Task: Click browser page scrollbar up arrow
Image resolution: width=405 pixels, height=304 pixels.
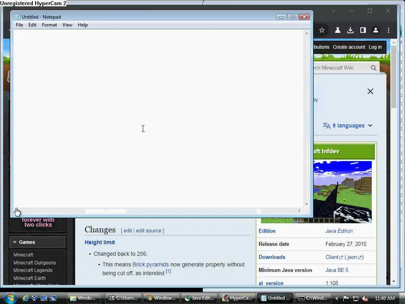Action: click(x=394, y=42)
